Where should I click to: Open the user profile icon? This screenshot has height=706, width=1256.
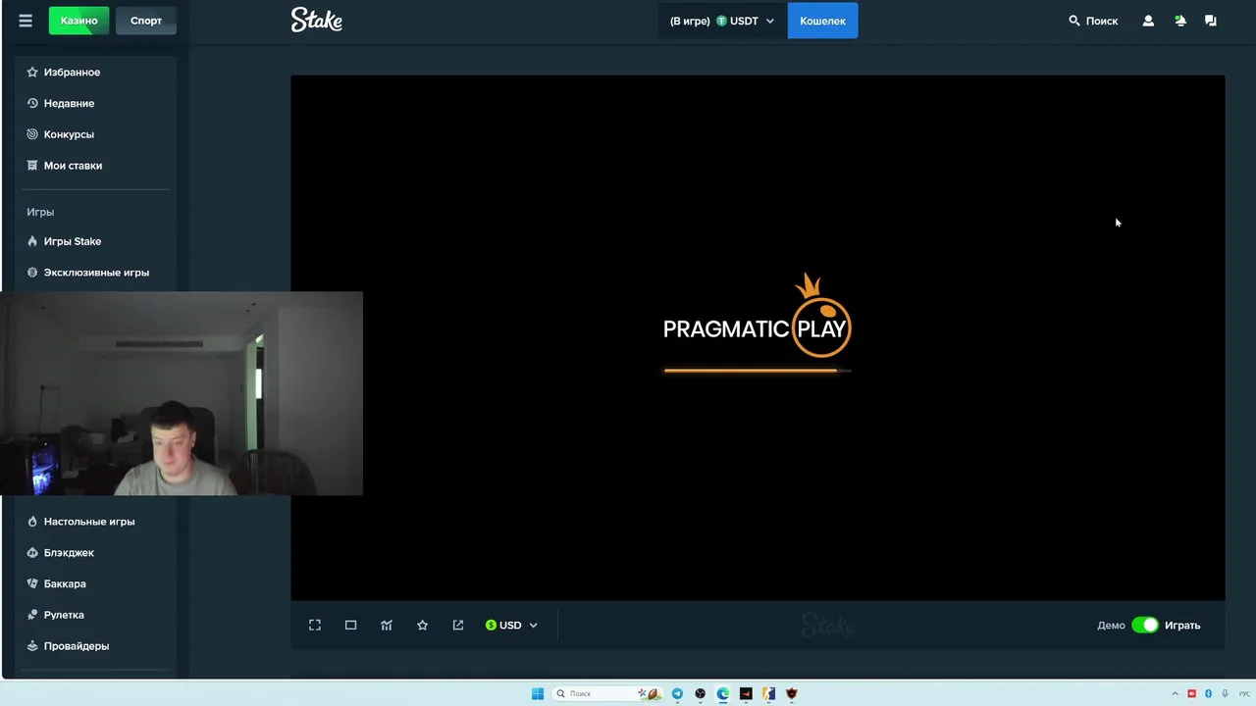pyautogui.click(x=1148, y=21)
